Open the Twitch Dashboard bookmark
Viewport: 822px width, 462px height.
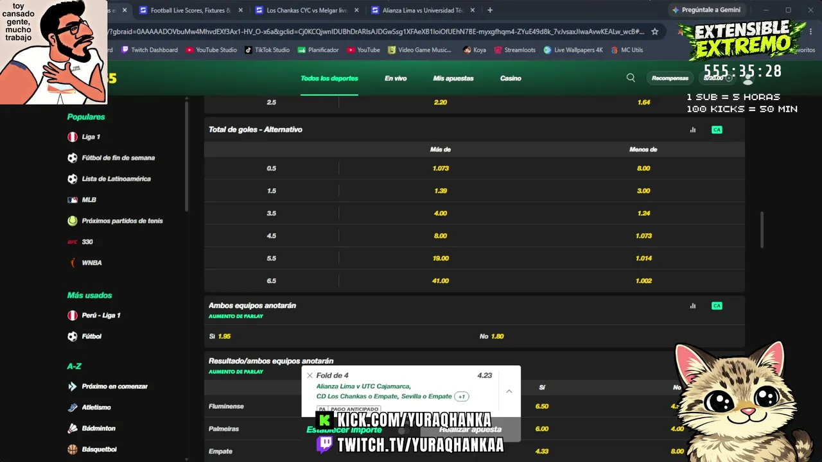150,50
